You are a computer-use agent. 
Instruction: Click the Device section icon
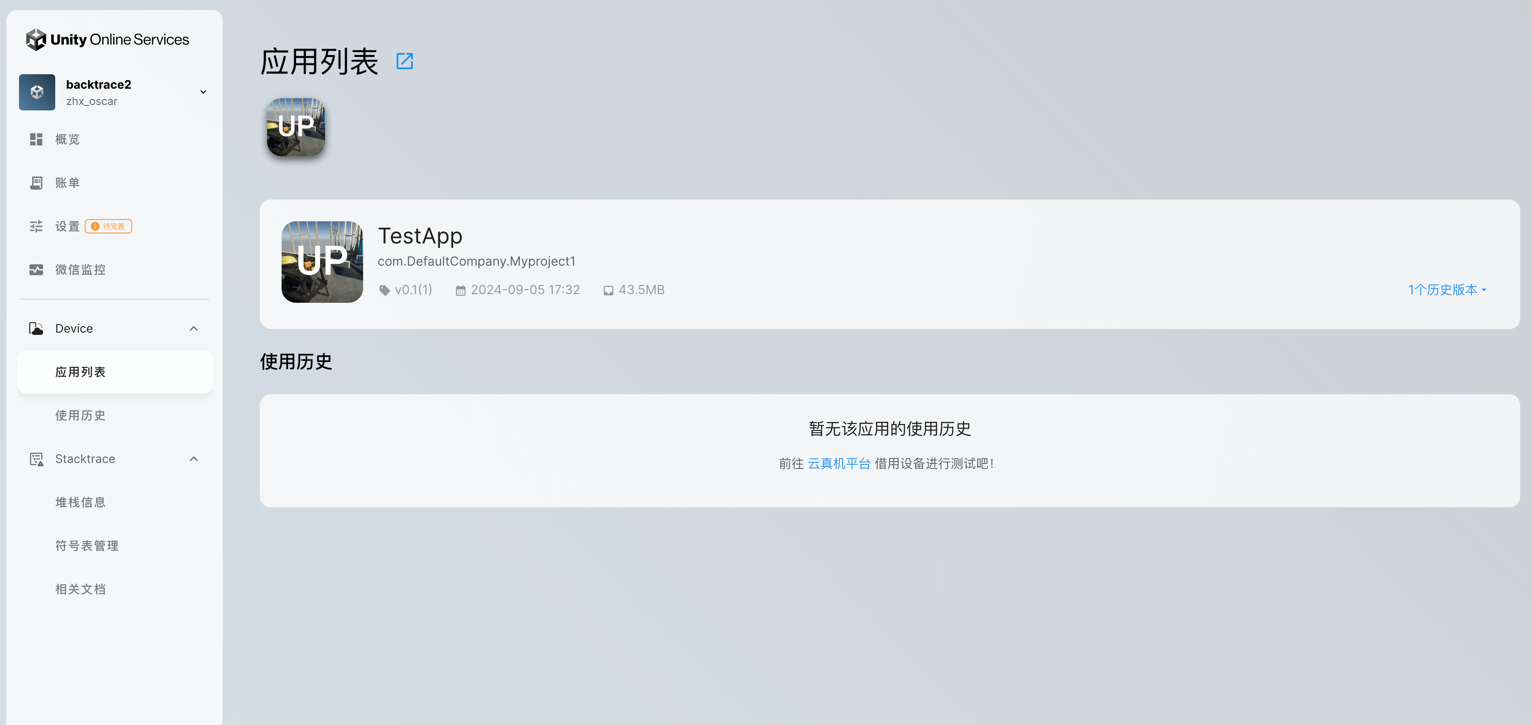click(36, 328)
